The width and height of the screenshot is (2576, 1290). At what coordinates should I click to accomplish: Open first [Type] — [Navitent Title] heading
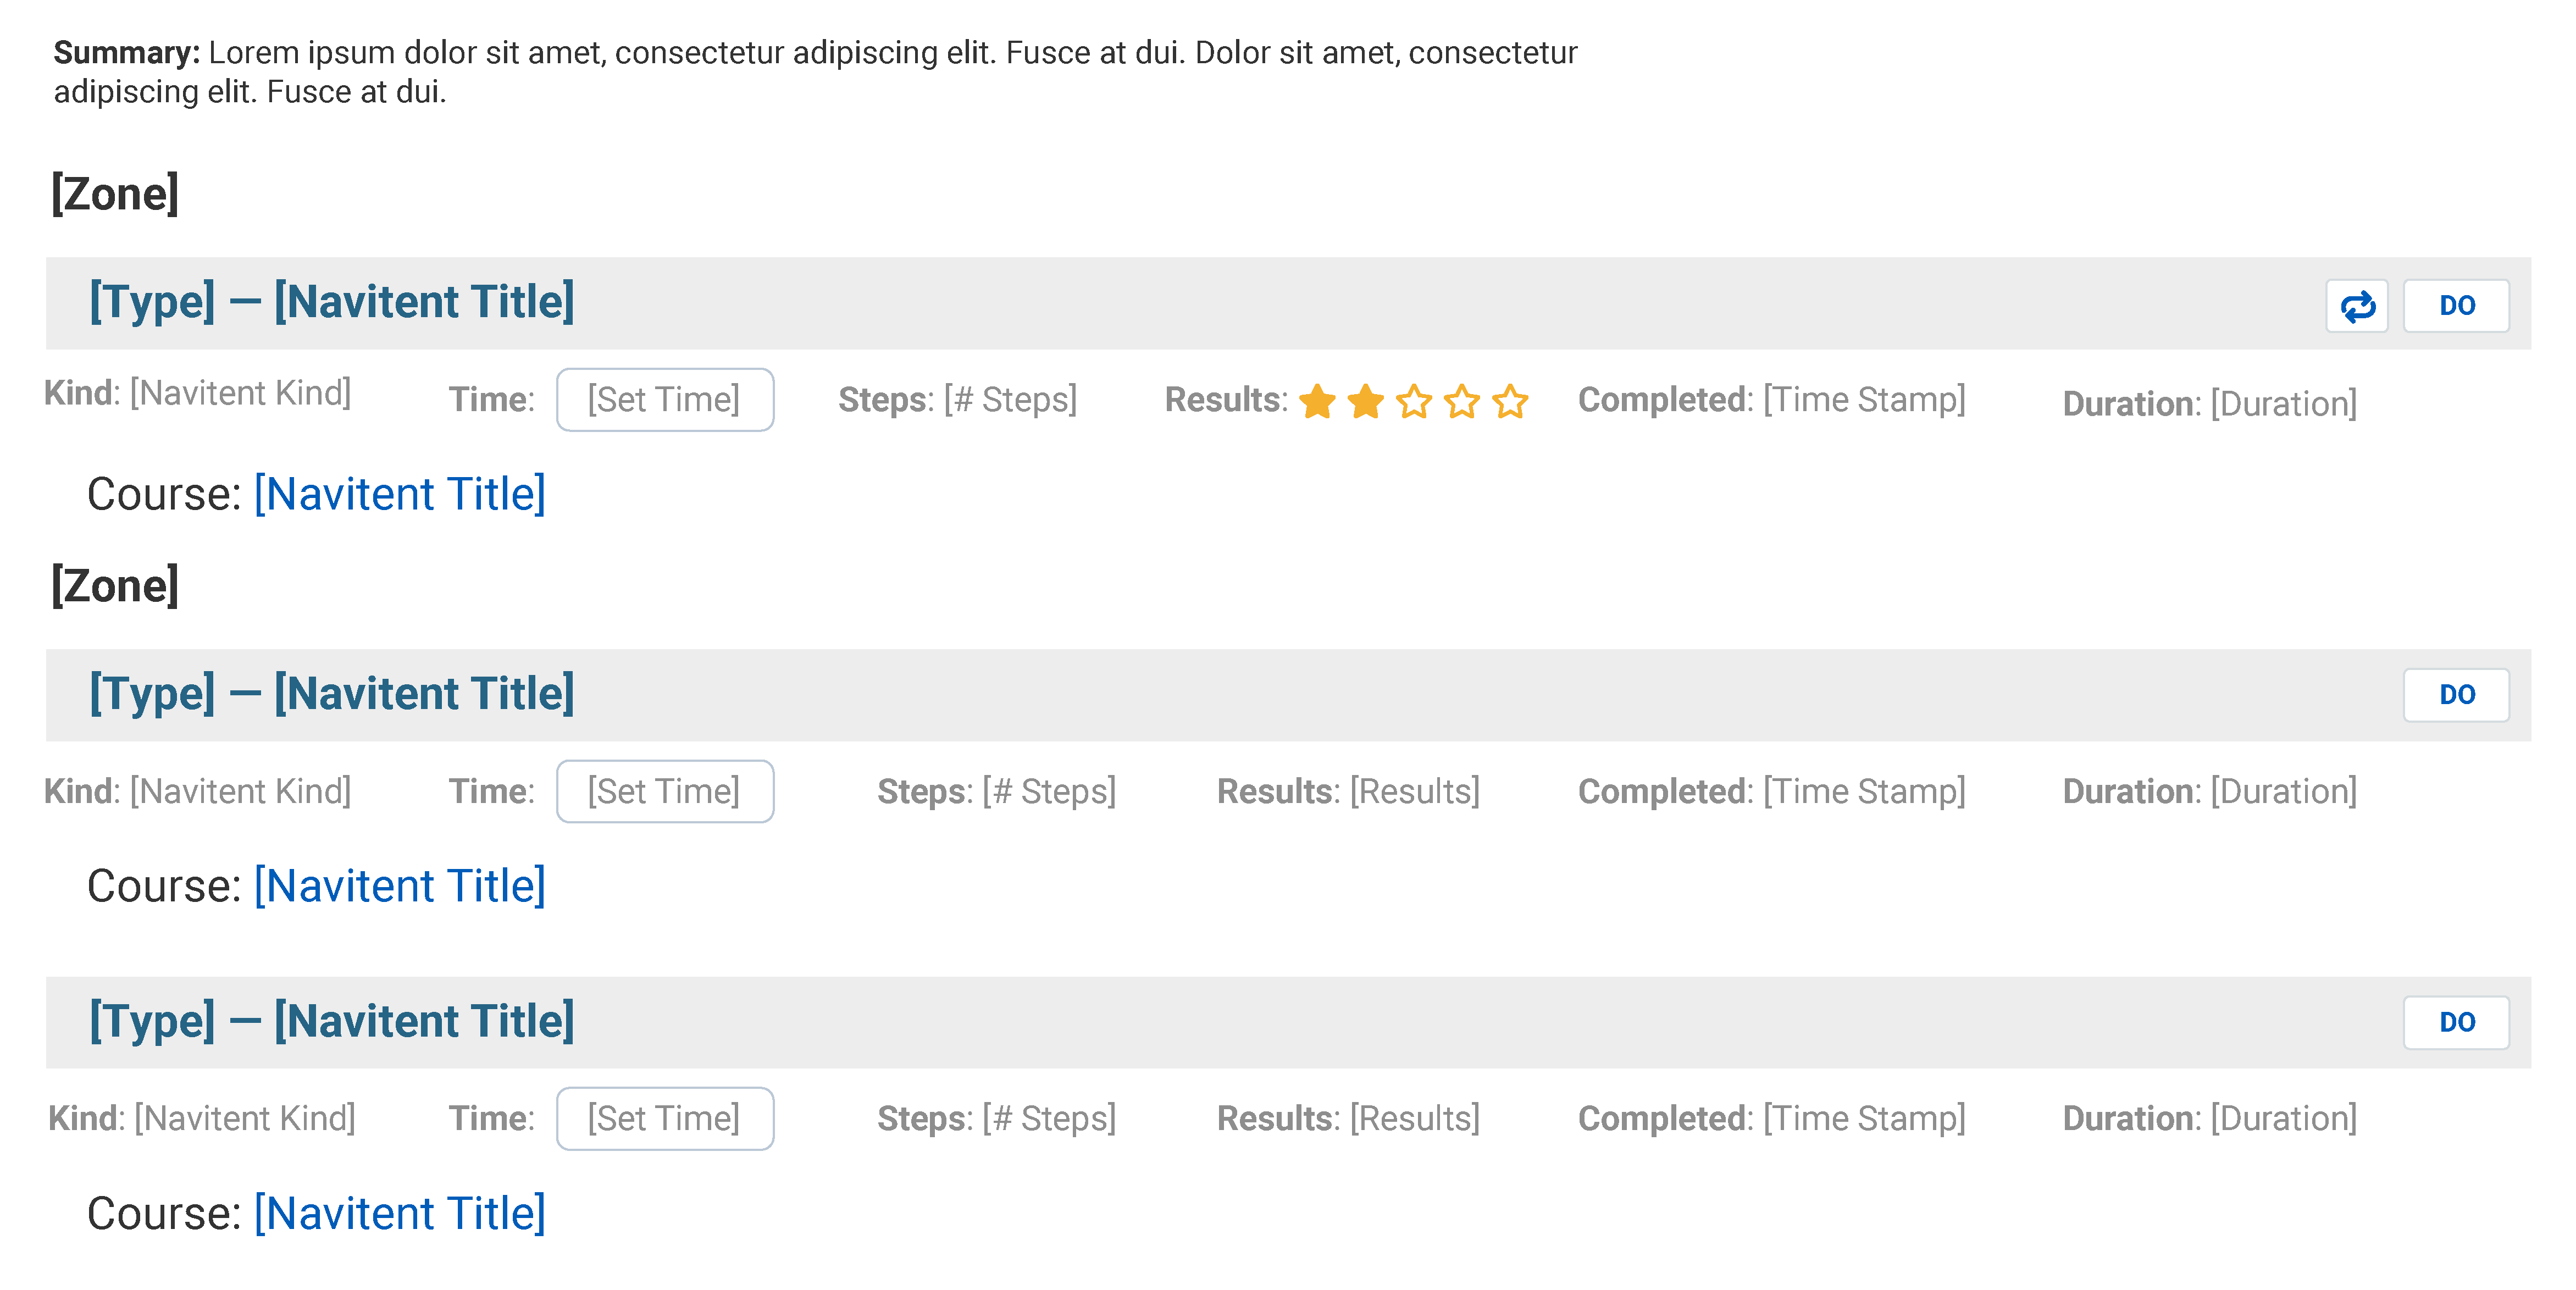tap(332, 302)
